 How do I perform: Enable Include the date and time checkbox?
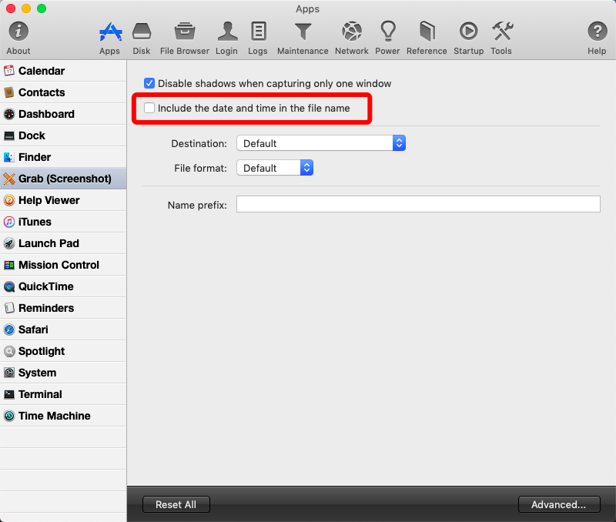click(x=149, y=108)
